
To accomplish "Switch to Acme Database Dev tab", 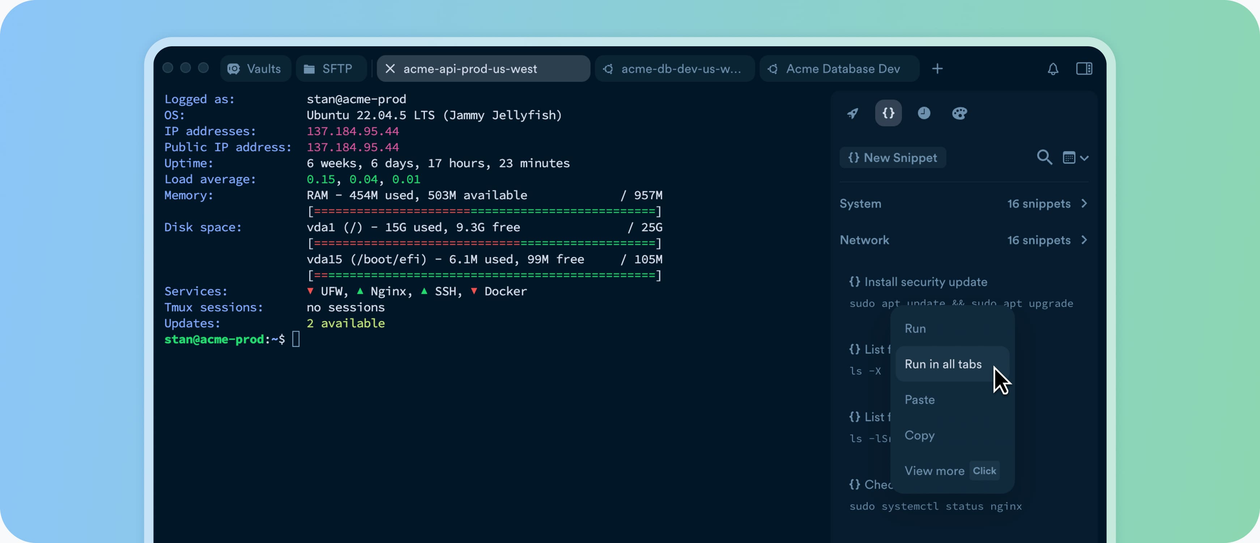I will click(839, 69).
